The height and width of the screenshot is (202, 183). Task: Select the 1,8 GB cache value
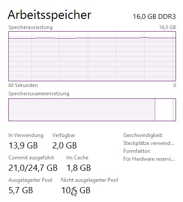(79, 168)
